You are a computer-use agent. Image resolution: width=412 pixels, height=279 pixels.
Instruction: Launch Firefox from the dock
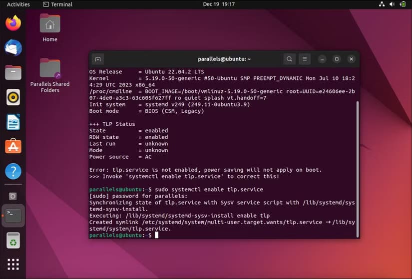coord(13,23)
